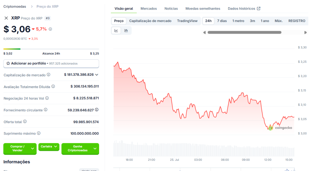Viewport: 317px width, 171px height.
Task: Go to the Criptomoedas breadcrumb link
Action: pos(15,6)
